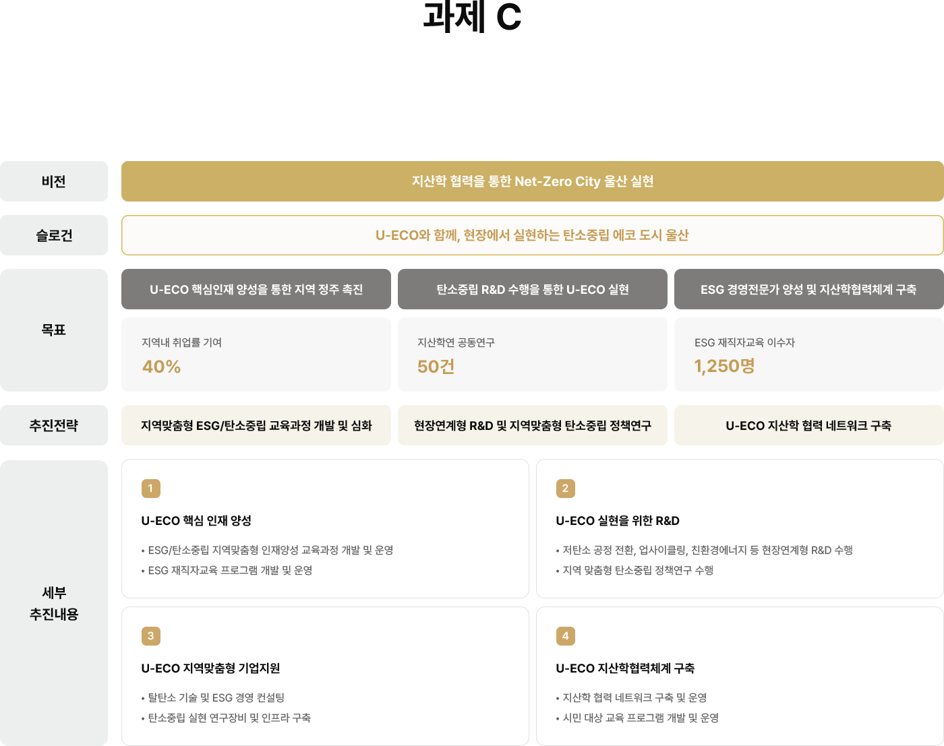
Task: Click the ESG 경영전문가 양성 goal header
Action: [x=808, y=289]
